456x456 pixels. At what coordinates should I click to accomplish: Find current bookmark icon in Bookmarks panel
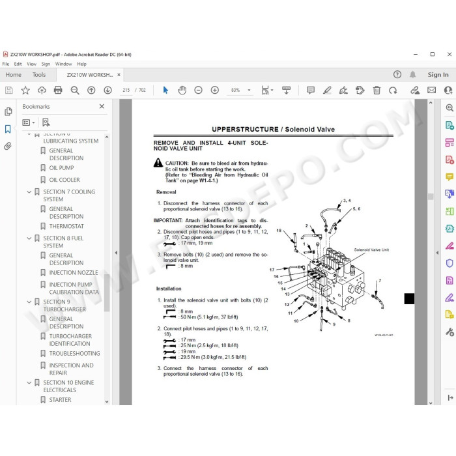pos(46,122)
